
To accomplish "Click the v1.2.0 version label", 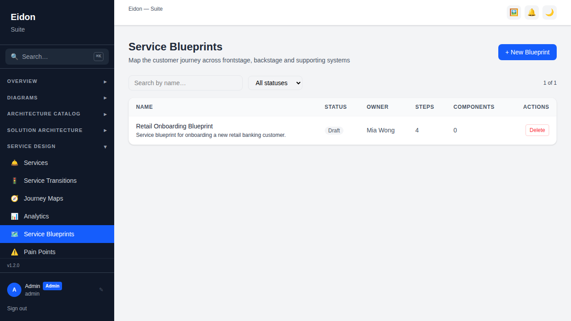I will coord(13,265).
